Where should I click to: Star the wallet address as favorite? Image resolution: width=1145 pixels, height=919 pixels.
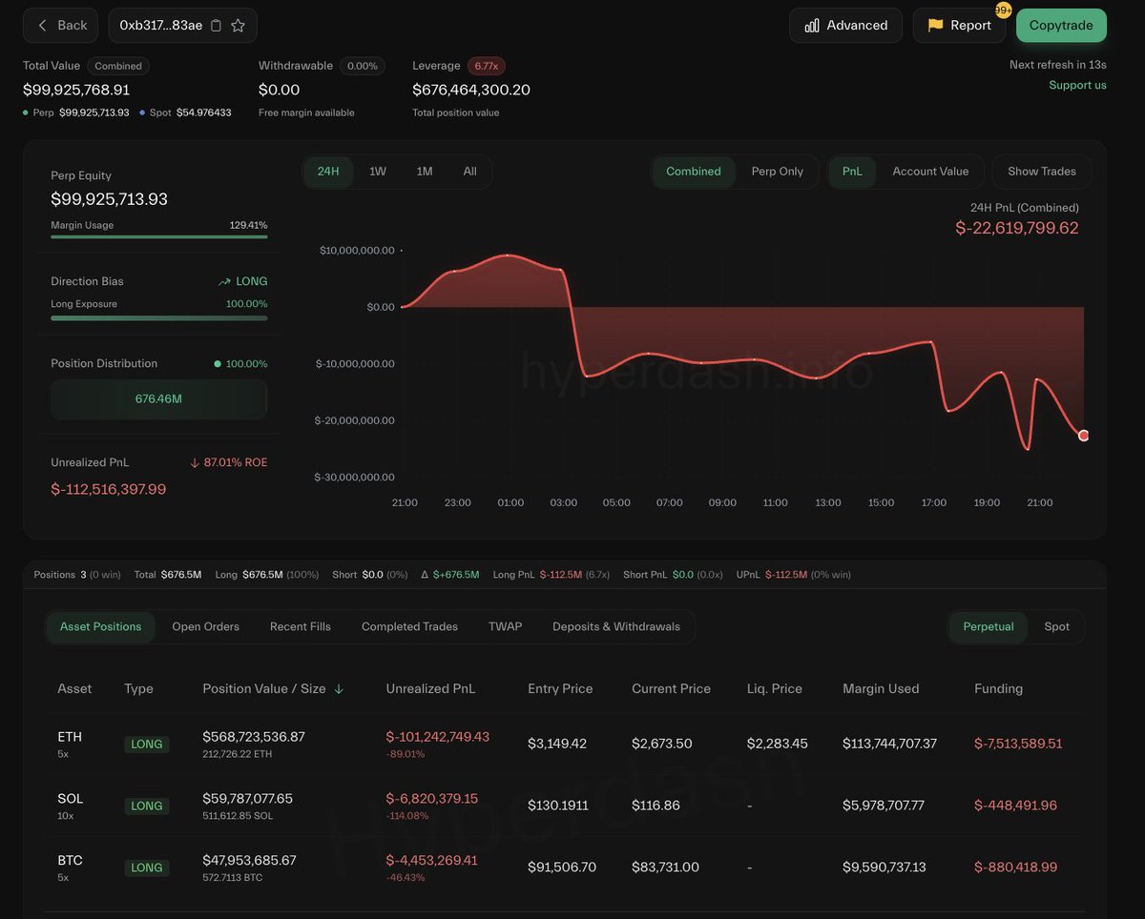click(x=238, y=26)
